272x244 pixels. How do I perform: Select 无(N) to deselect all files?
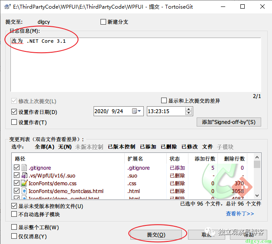click(x=65, y=147)
